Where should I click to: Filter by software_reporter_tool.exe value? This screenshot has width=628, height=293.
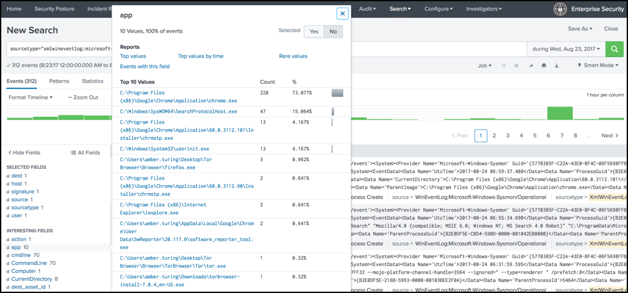pyautogui.click(x=187, y=235)
